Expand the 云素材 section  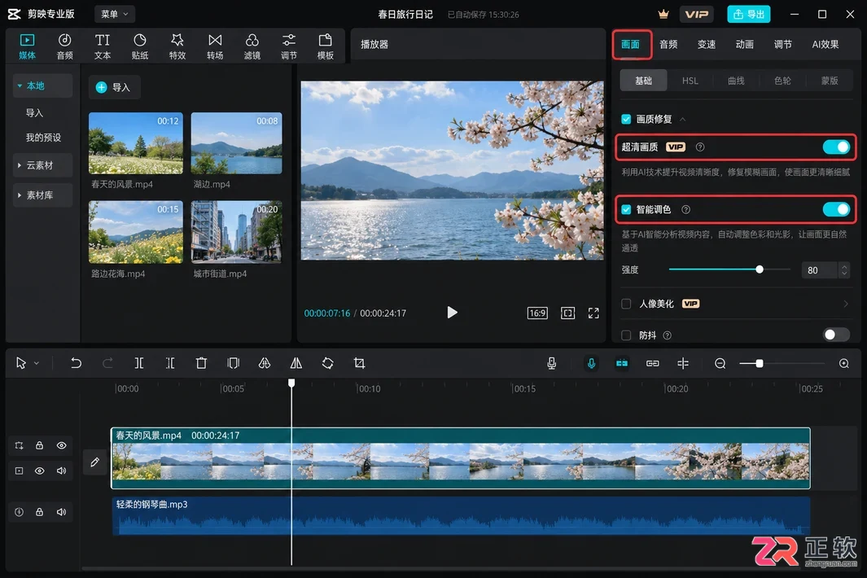point(20,165)
